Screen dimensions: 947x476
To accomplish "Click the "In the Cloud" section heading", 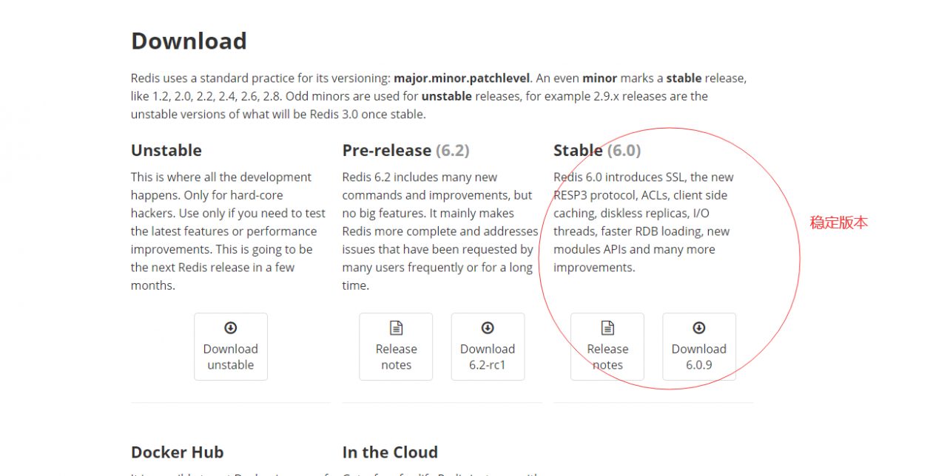I will point(390,452).
